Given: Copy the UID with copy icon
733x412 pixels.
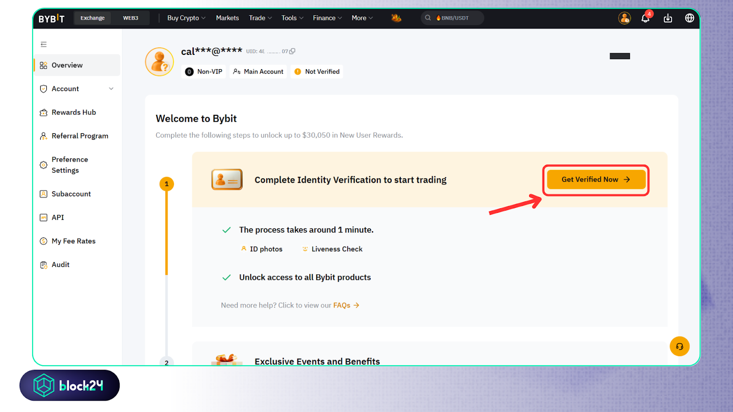Looking at the screenshot, I should click(292, 51).
